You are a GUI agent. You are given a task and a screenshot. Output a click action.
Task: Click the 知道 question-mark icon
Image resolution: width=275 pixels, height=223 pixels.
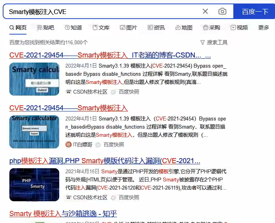[67, 28]
